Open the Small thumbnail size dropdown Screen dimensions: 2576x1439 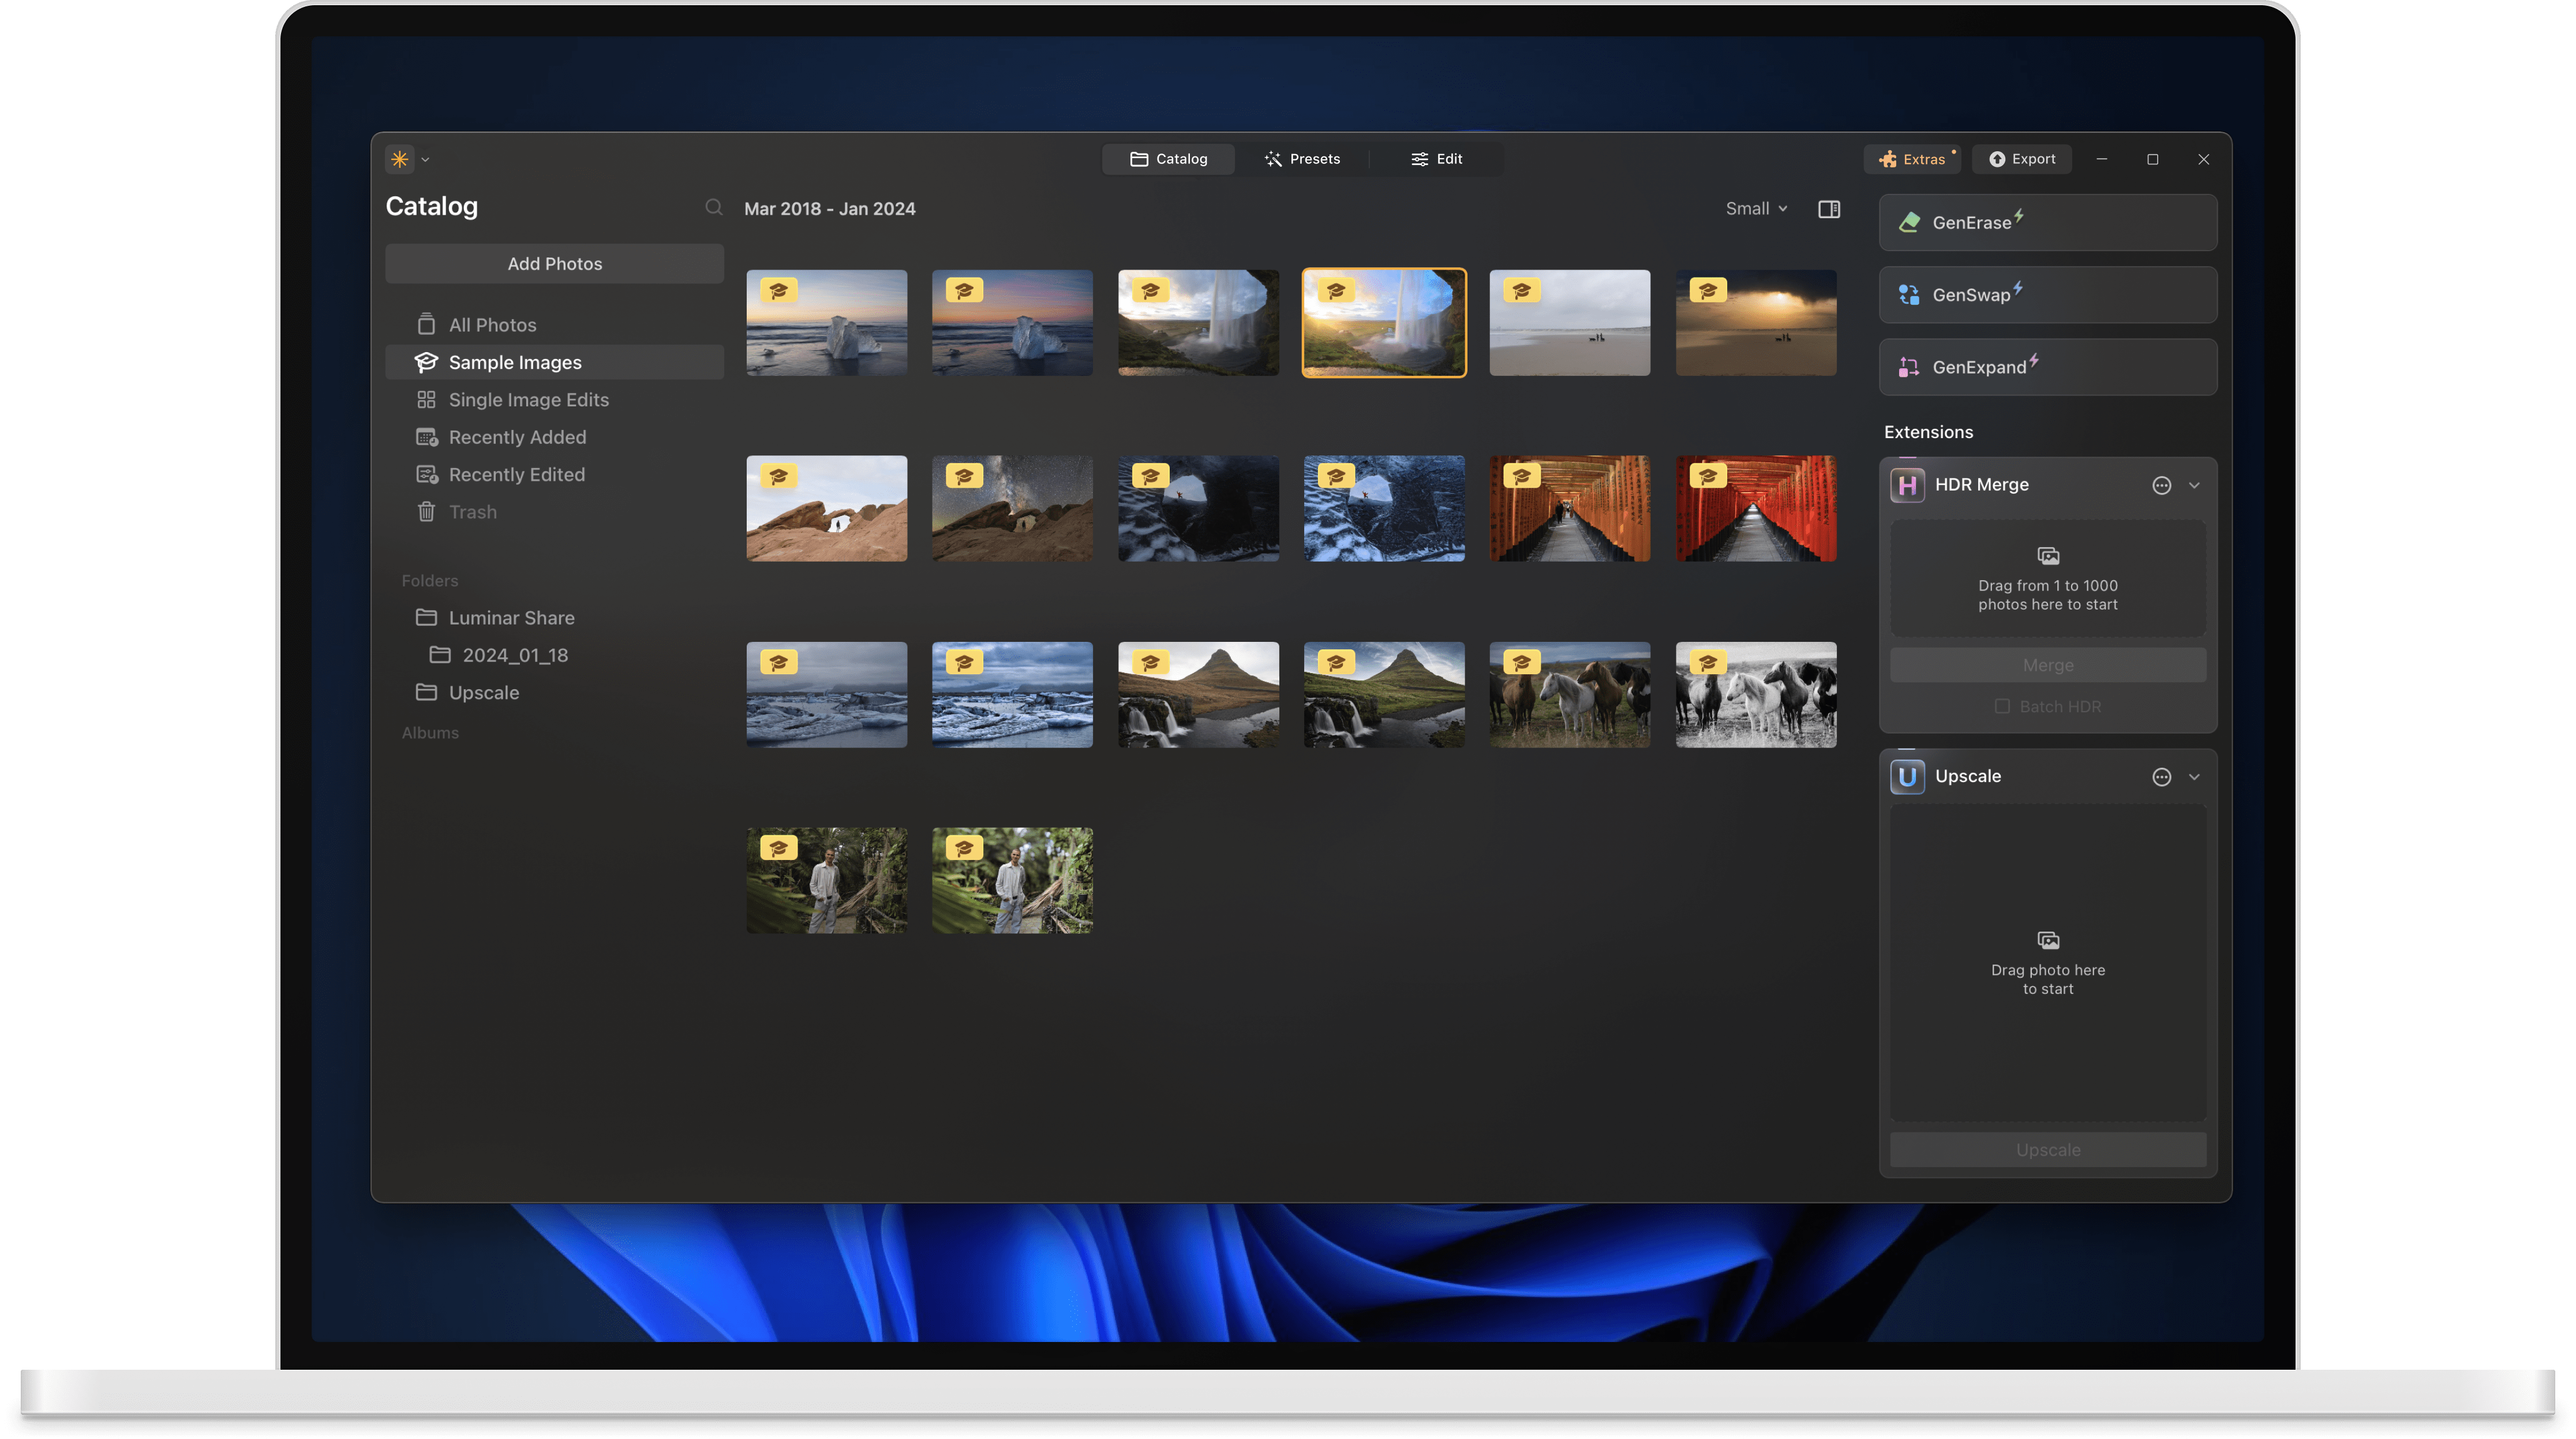pos(1756,208)
